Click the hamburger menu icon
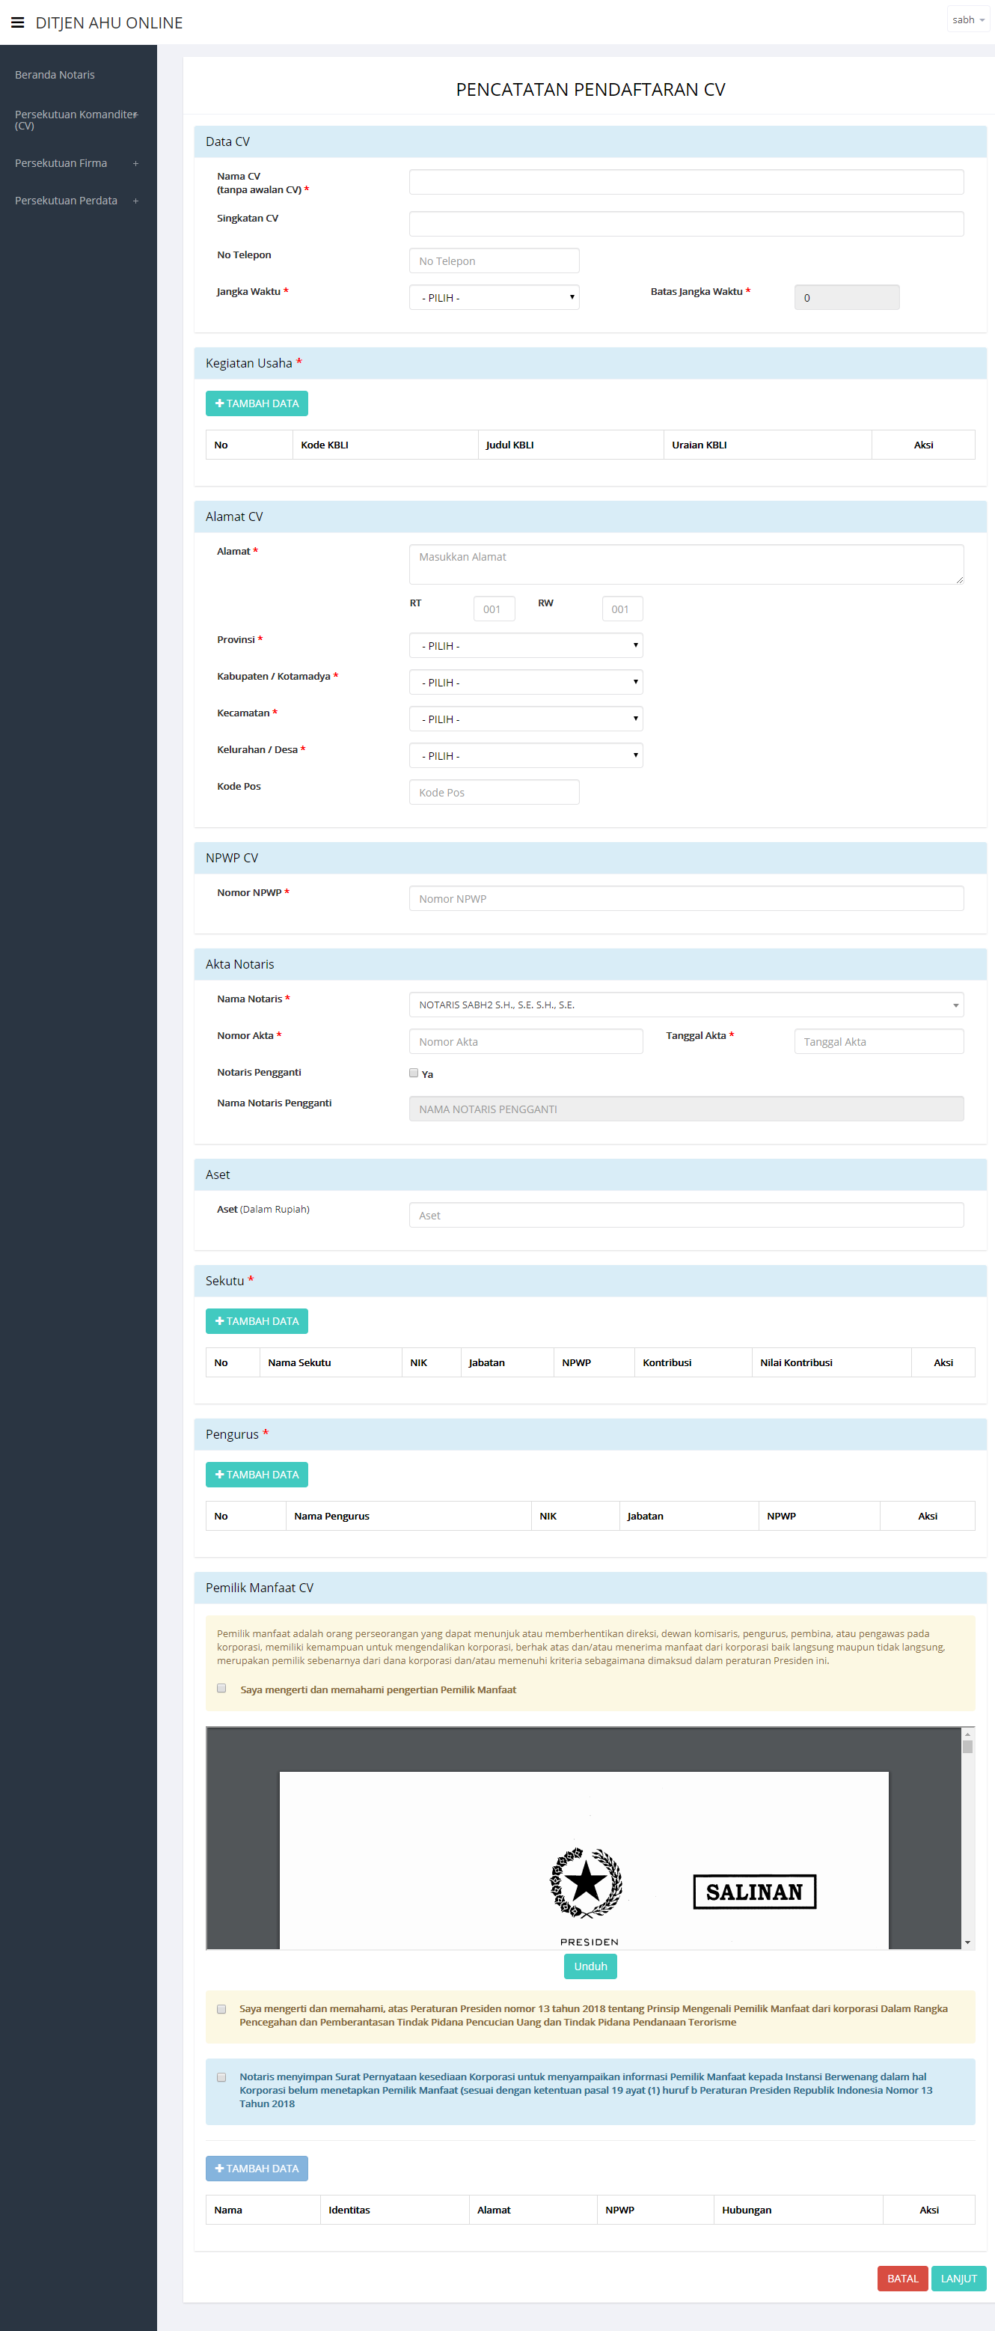 click(17, 22)
